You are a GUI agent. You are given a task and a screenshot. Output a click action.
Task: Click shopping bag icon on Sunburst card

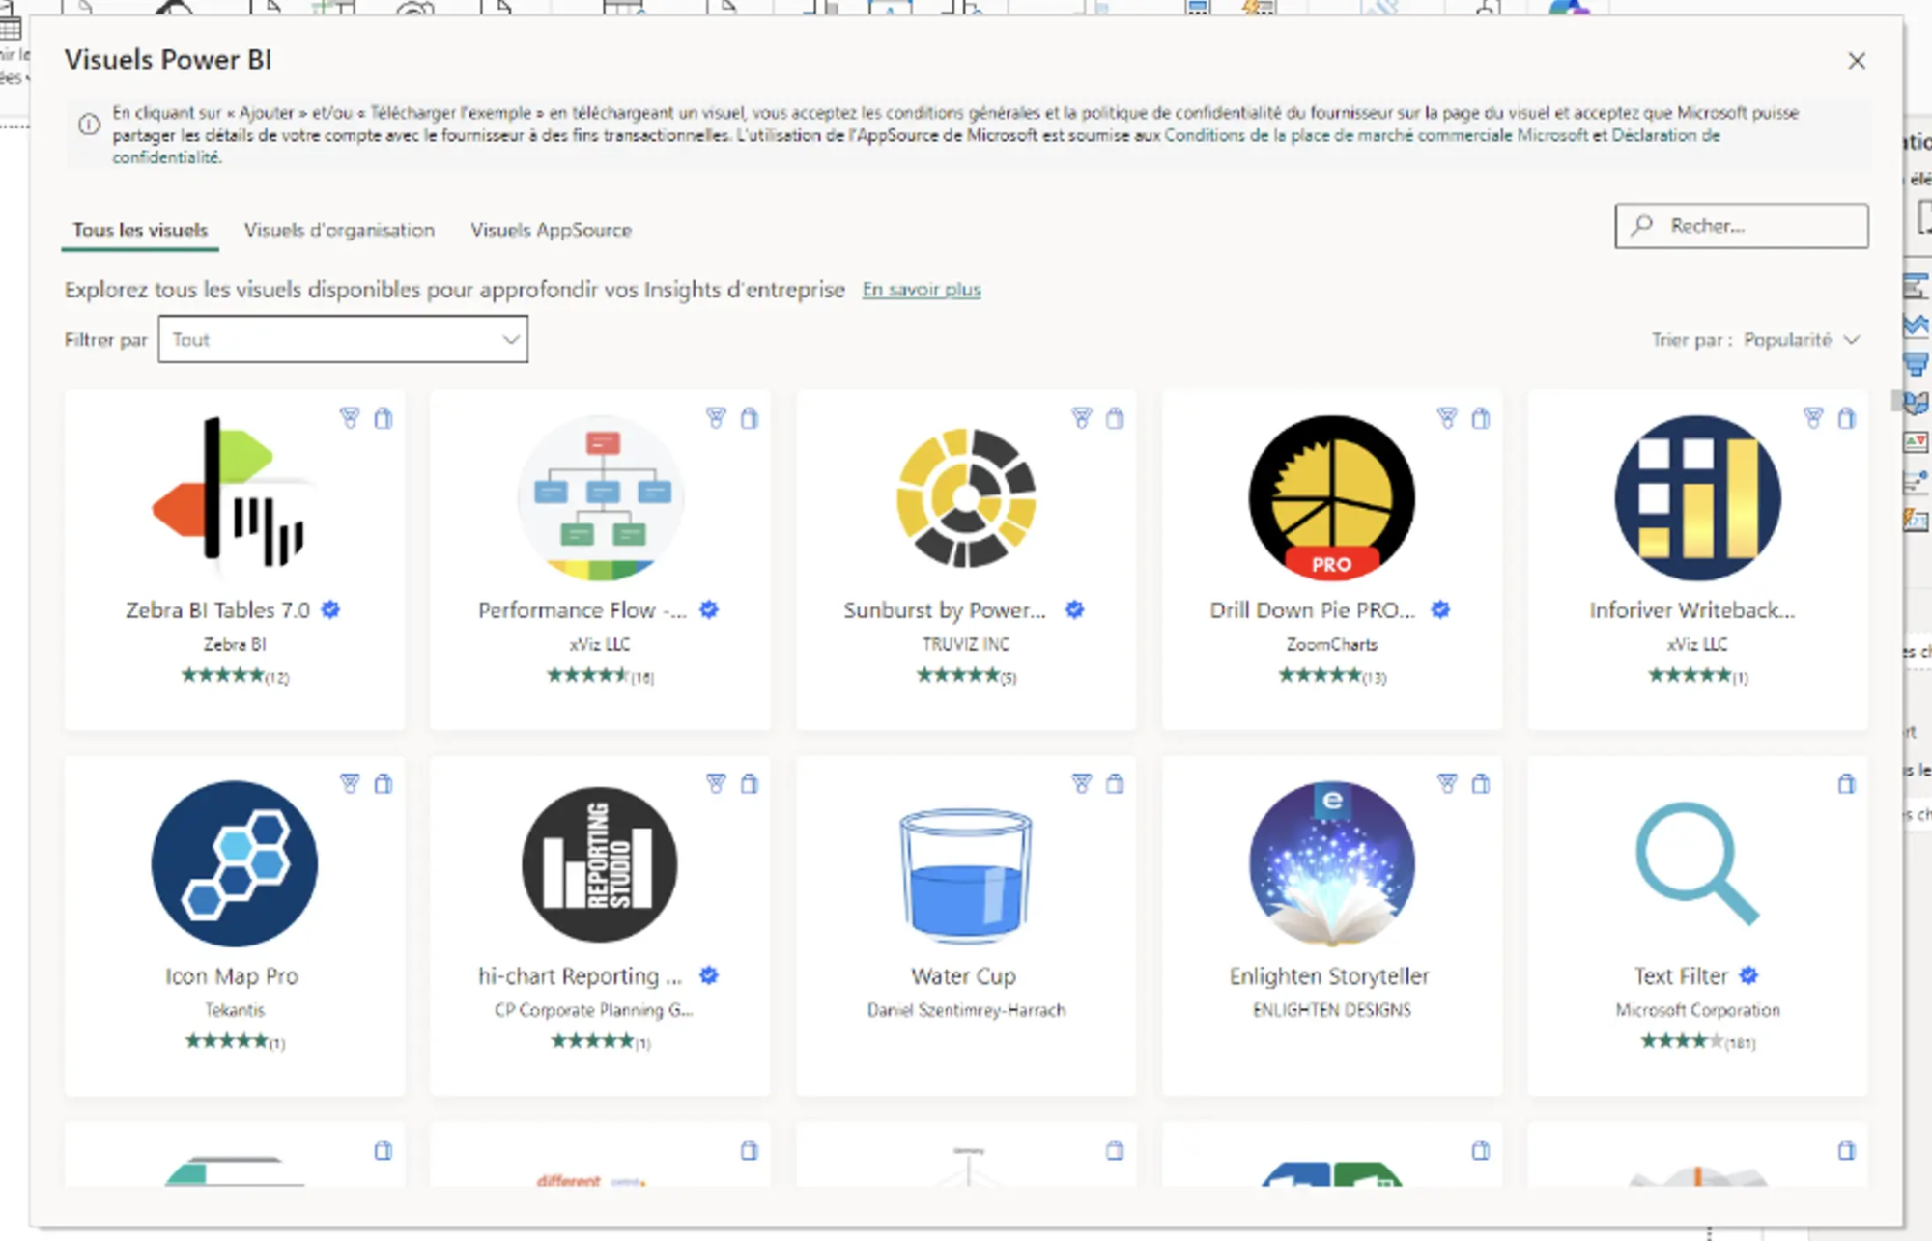[1115, 418]
